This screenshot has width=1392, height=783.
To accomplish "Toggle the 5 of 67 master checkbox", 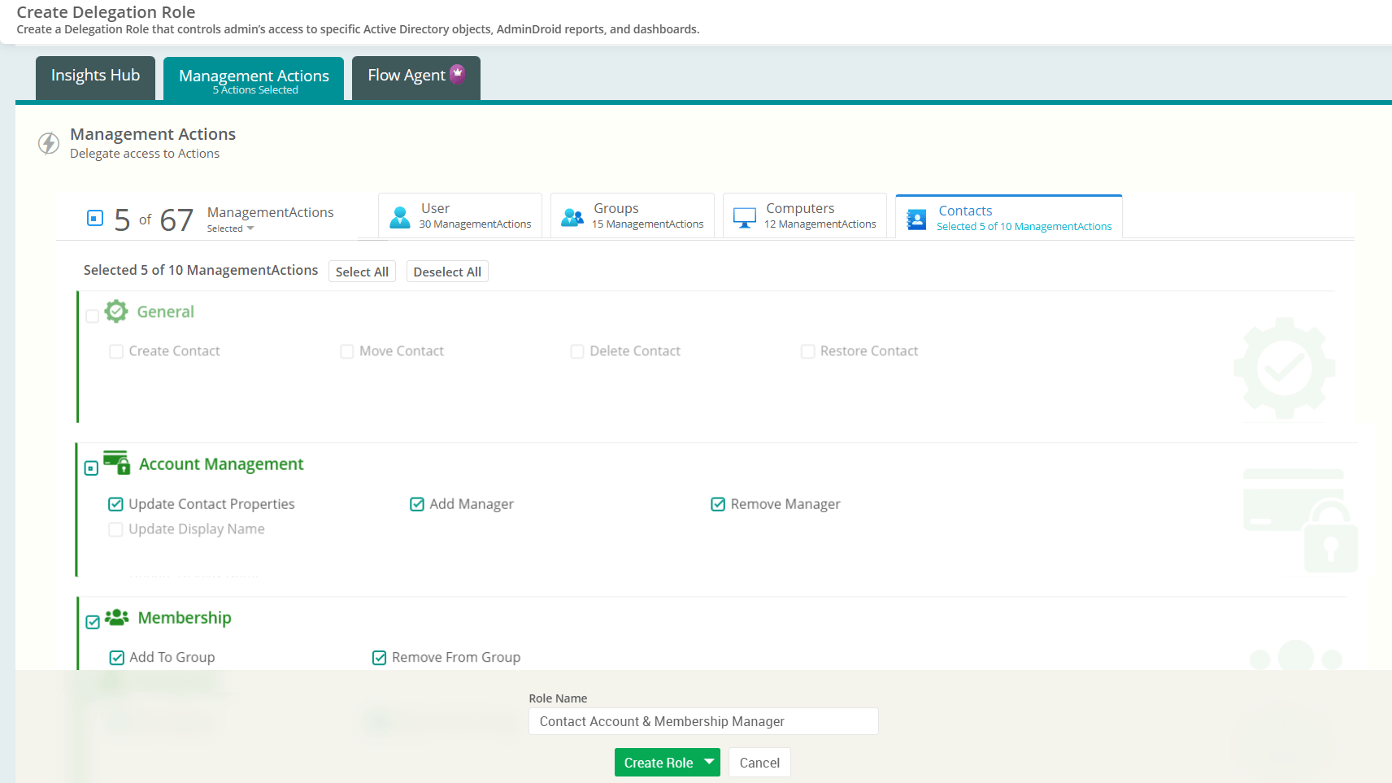I will [x=95, y=218].
